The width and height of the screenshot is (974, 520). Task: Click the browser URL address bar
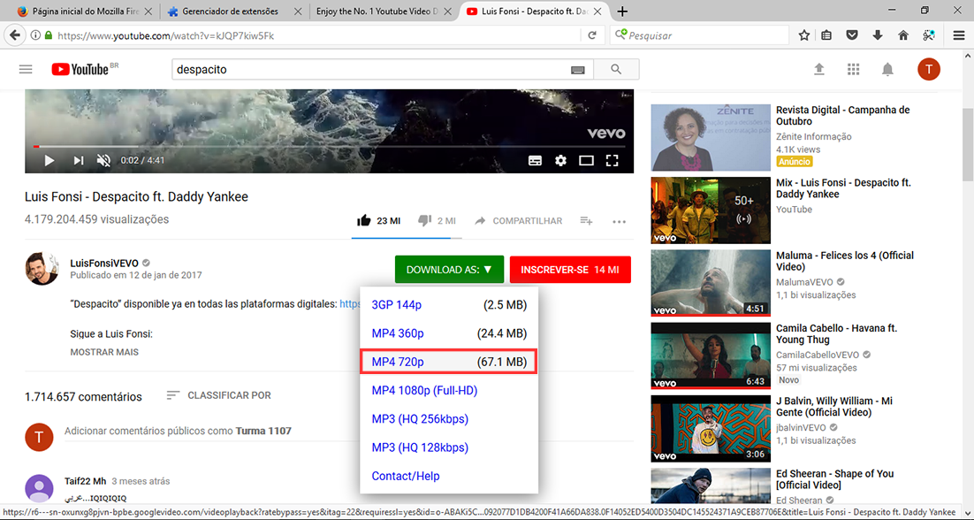[x=316, y=35]
